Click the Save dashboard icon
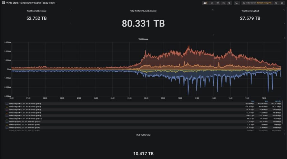This screenshot has height=159, width=287. tap(223, 3)
